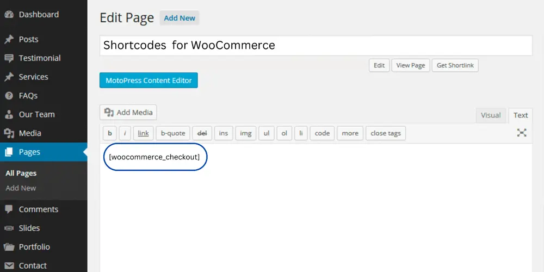Click the Comments bubble icon
The height and width of the screenshot is (272, 544).
pos(9,209)
